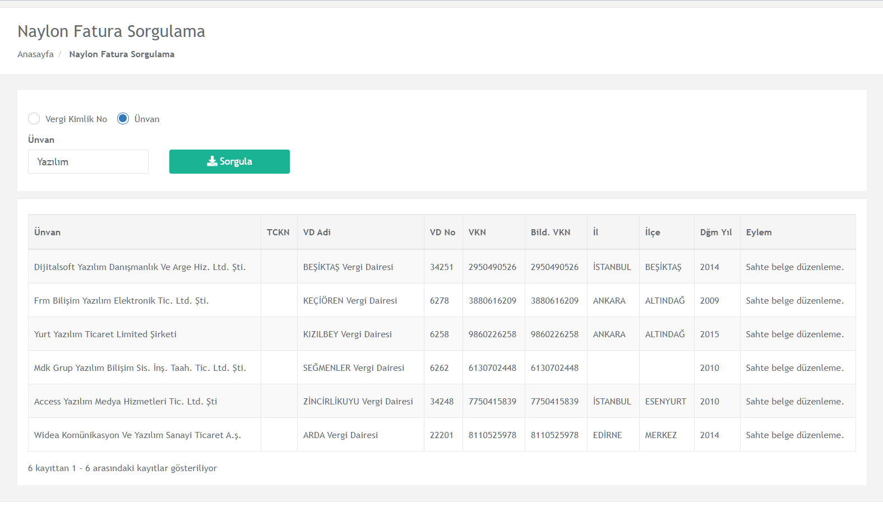Click the download icon on the Sorgula button

tap(212, 161)
